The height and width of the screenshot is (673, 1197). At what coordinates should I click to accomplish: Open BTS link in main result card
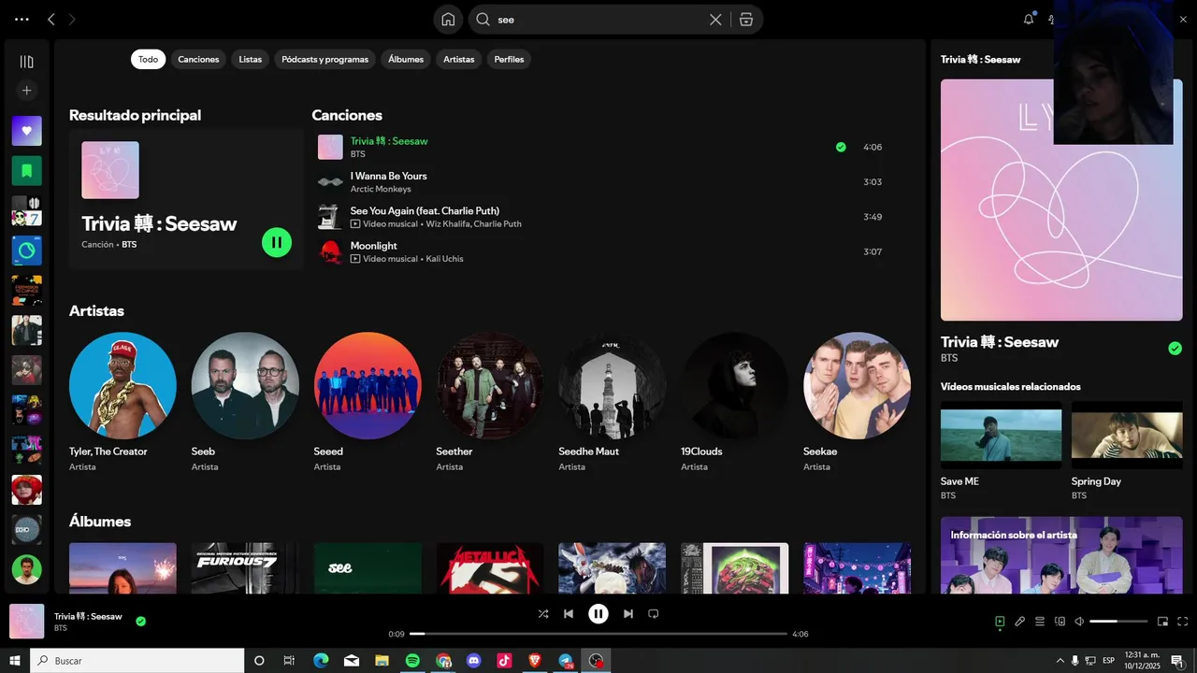(x=129, y=244)
